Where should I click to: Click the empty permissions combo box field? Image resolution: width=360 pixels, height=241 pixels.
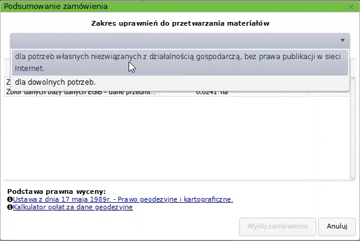tap(173, 40)
